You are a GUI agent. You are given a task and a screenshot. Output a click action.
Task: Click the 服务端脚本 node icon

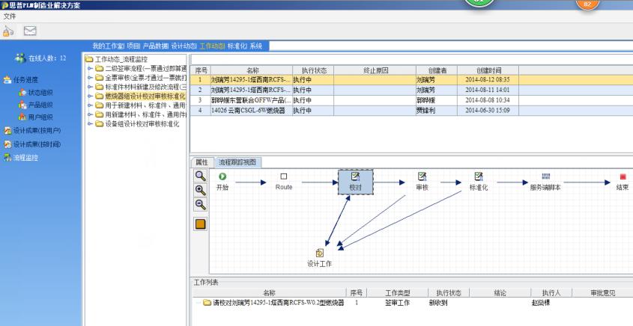coord(545,176)
